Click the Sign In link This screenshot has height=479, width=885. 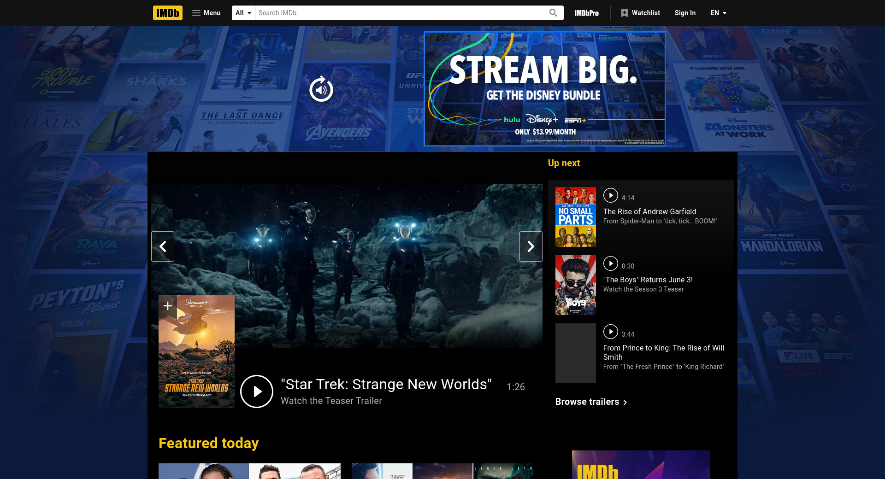[x=685, y=13]
